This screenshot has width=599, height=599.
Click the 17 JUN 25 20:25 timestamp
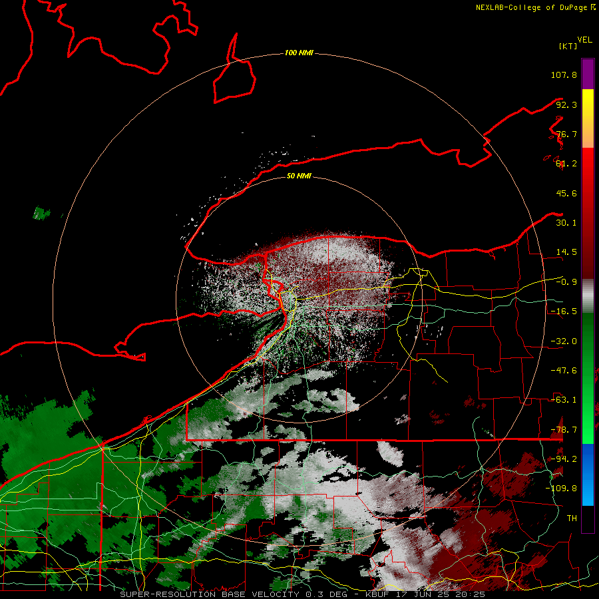(439, 594)
